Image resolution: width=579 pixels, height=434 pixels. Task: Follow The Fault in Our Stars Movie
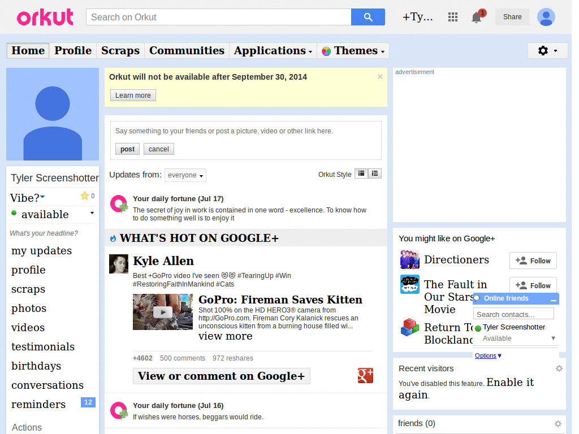[x=533, y=285]
